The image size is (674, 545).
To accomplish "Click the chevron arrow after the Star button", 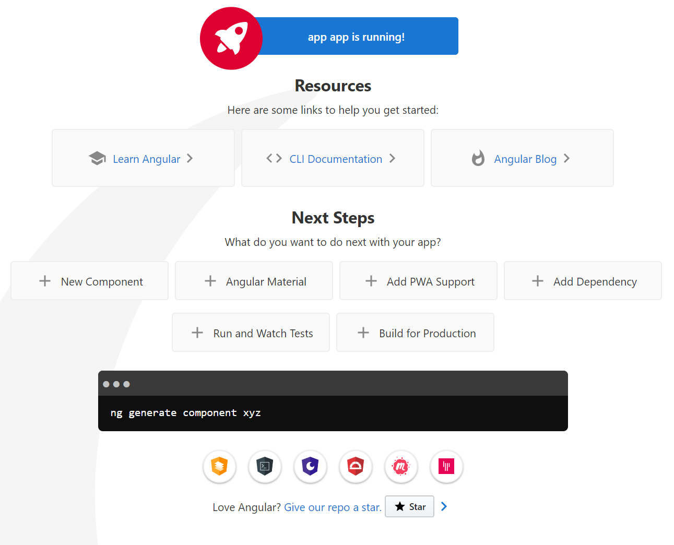I will tap(444, 506).
